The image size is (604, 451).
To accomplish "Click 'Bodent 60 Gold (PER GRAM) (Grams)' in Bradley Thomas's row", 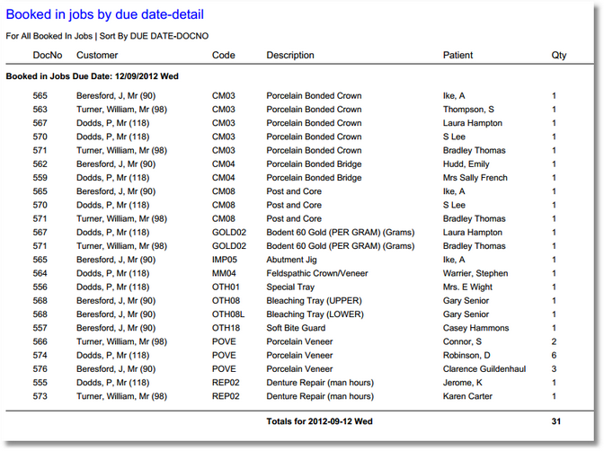I will 341,246.
